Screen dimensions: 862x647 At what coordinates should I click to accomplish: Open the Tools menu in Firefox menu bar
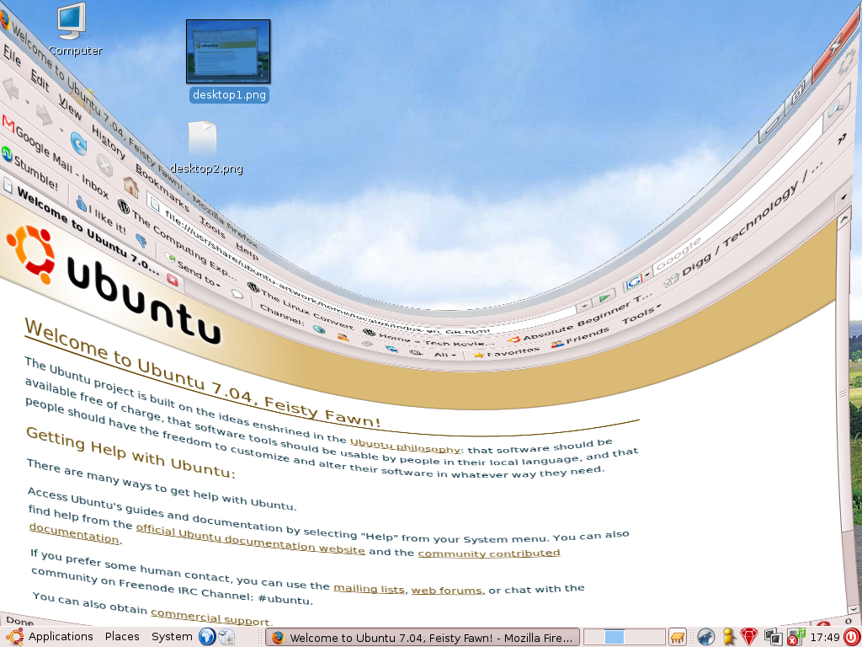click(212, 227)
